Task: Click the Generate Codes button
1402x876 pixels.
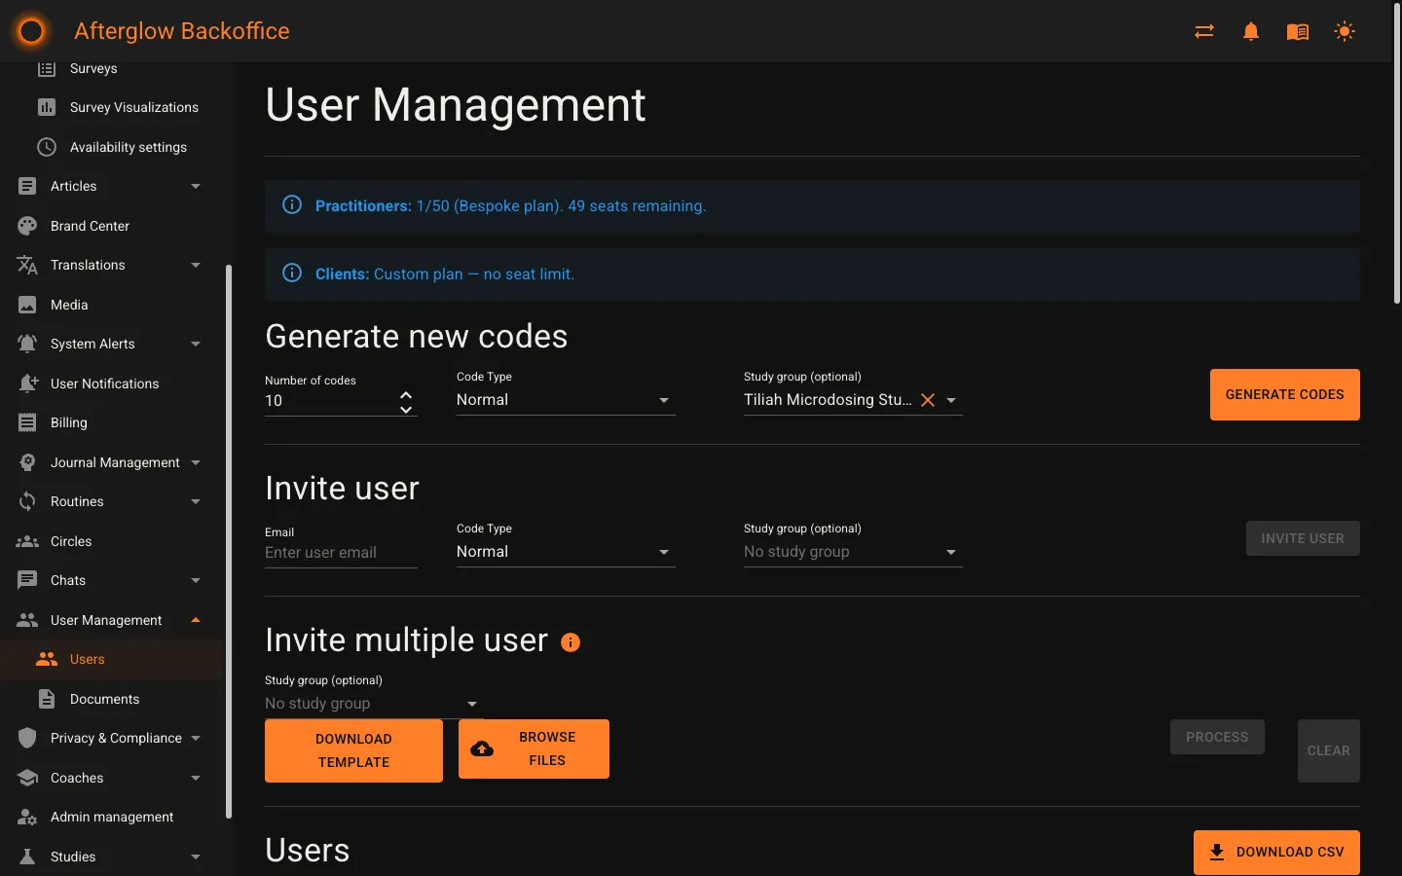Action: [x=1284, y=394]
